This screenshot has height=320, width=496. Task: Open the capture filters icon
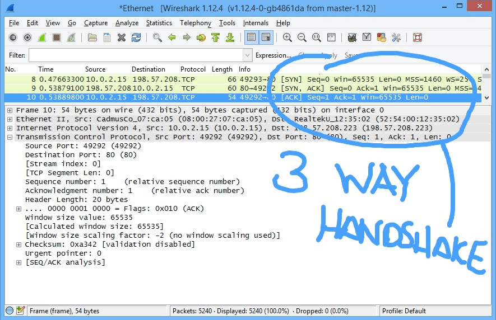pos(352,37)
